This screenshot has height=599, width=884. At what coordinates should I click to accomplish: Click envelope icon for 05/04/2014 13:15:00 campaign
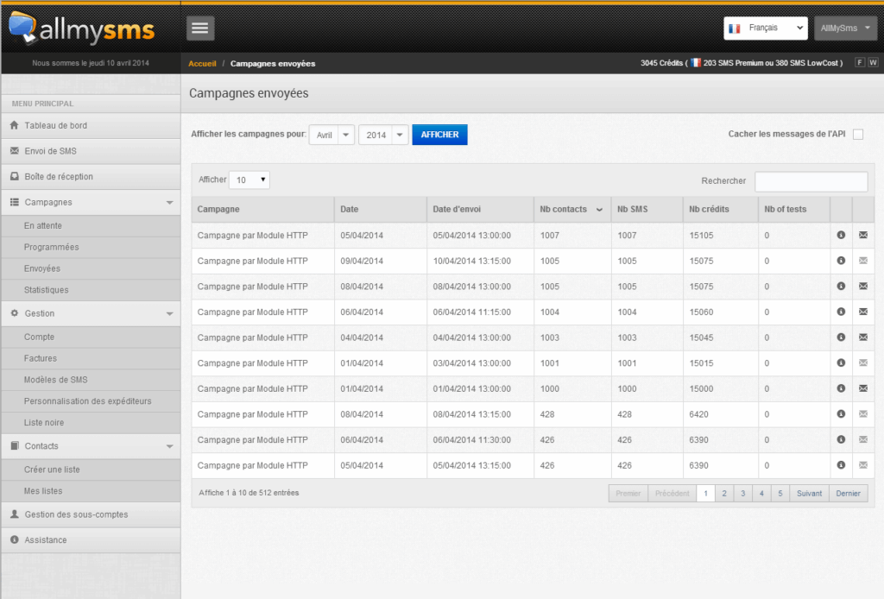click(863, 465)
